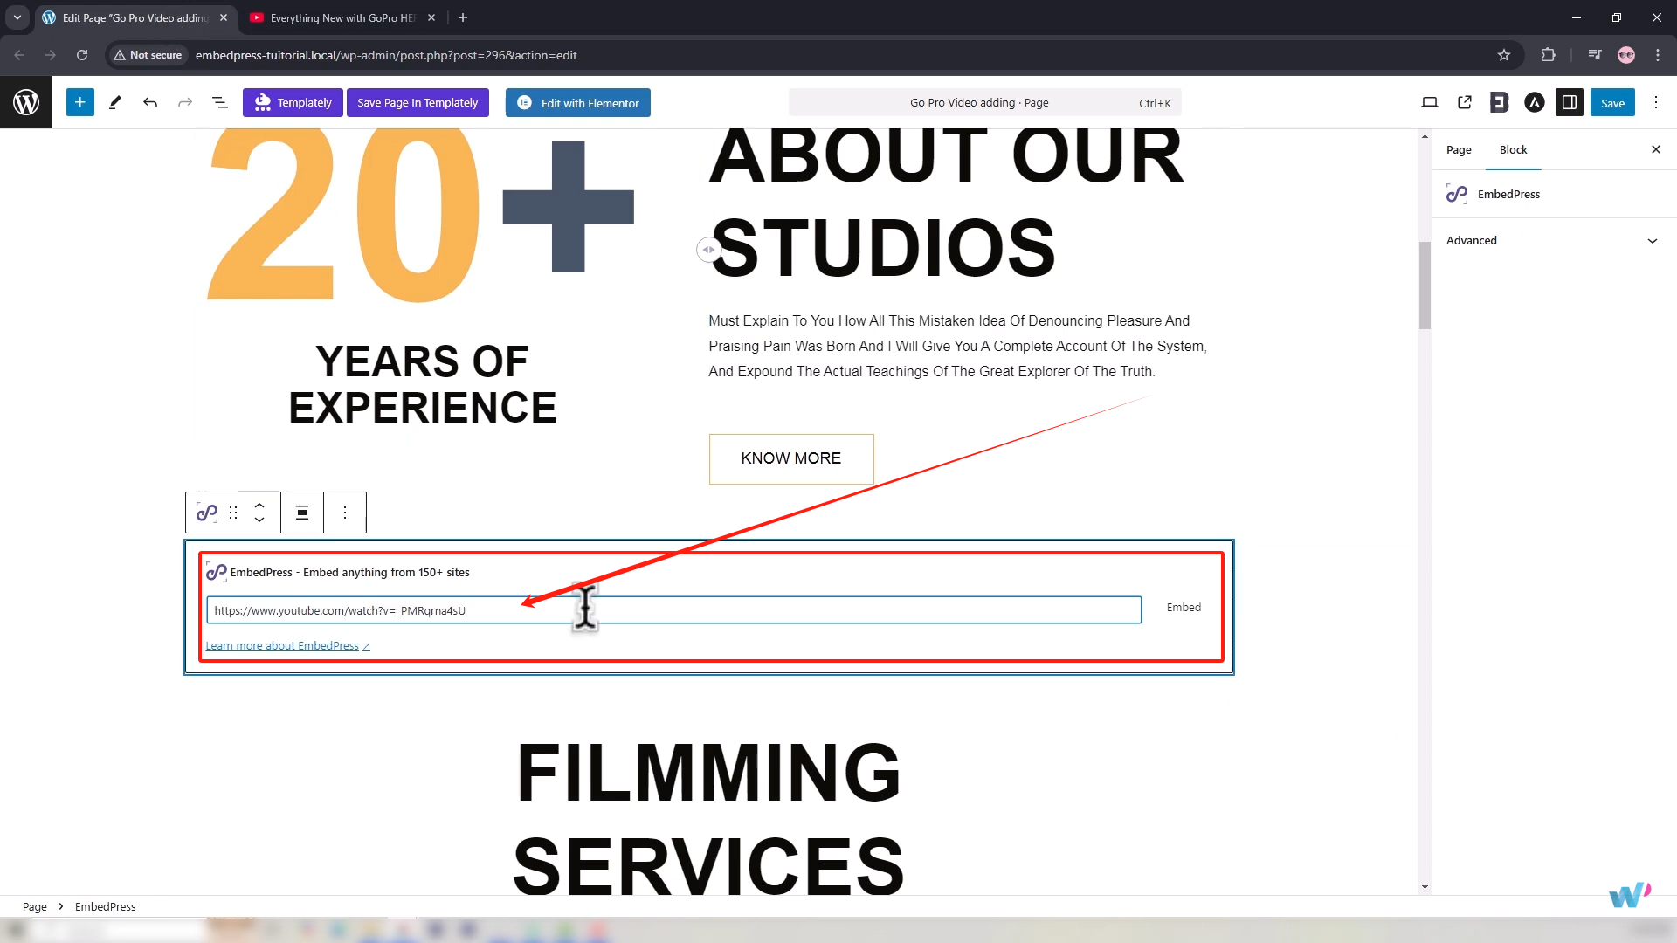The width and height of the screenshot is (1677, 943).
Task: Toggle the desktop Preview icon
Action: pos(1430,102)
